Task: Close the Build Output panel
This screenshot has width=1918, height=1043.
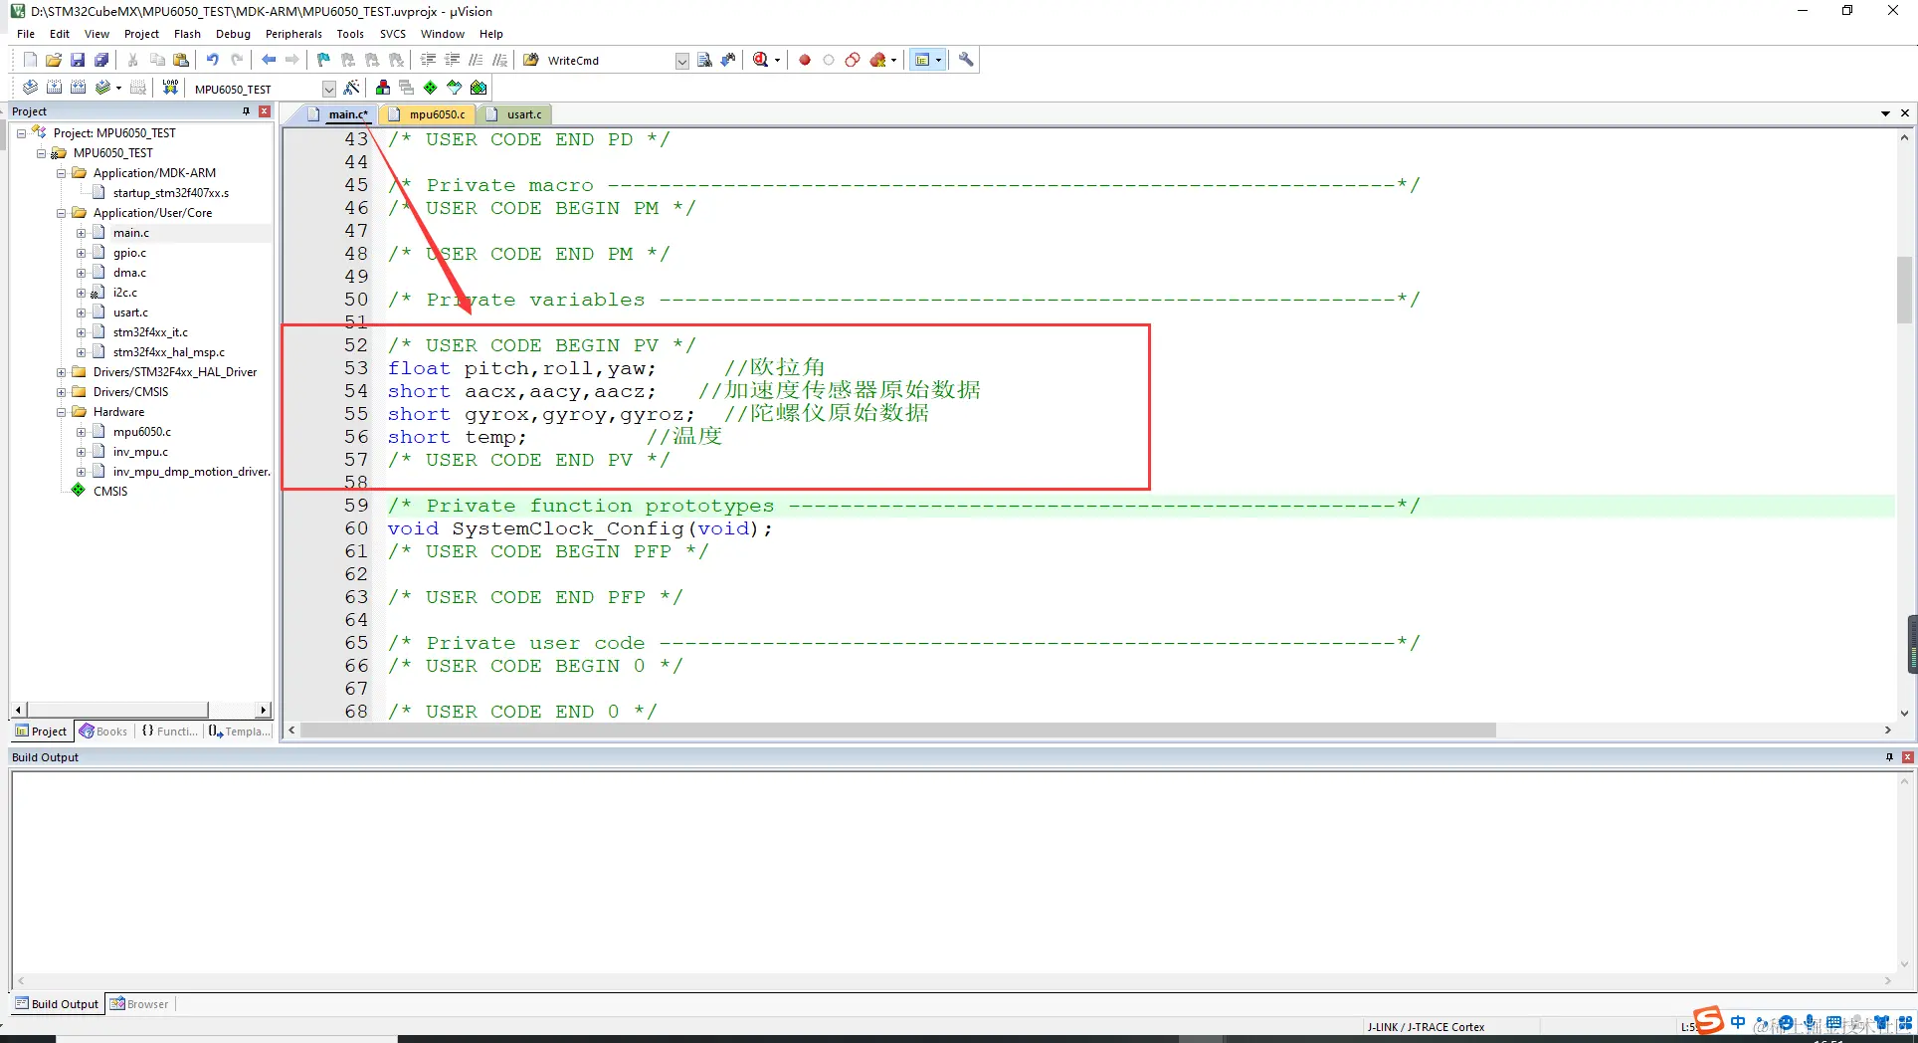Action: (1907, 757)
